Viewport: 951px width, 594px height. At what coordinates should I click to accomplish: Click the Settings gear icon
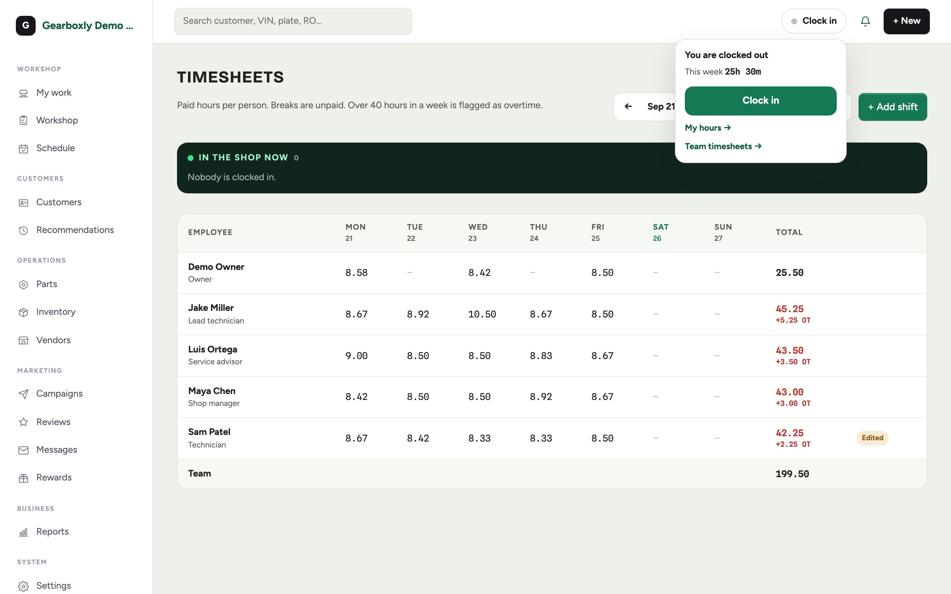tap(23, 586)
